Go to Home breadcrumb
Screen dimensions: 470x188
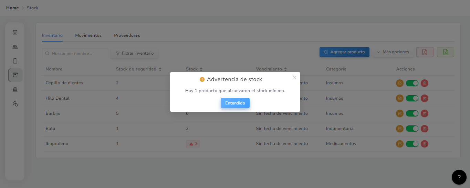[12, 8]
